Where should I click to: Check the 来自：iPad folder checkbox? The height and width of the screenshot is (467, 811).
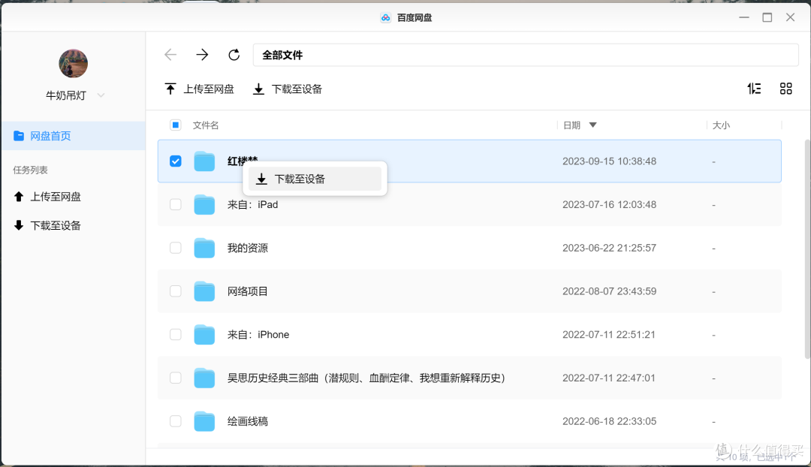[x=175, y=205]
